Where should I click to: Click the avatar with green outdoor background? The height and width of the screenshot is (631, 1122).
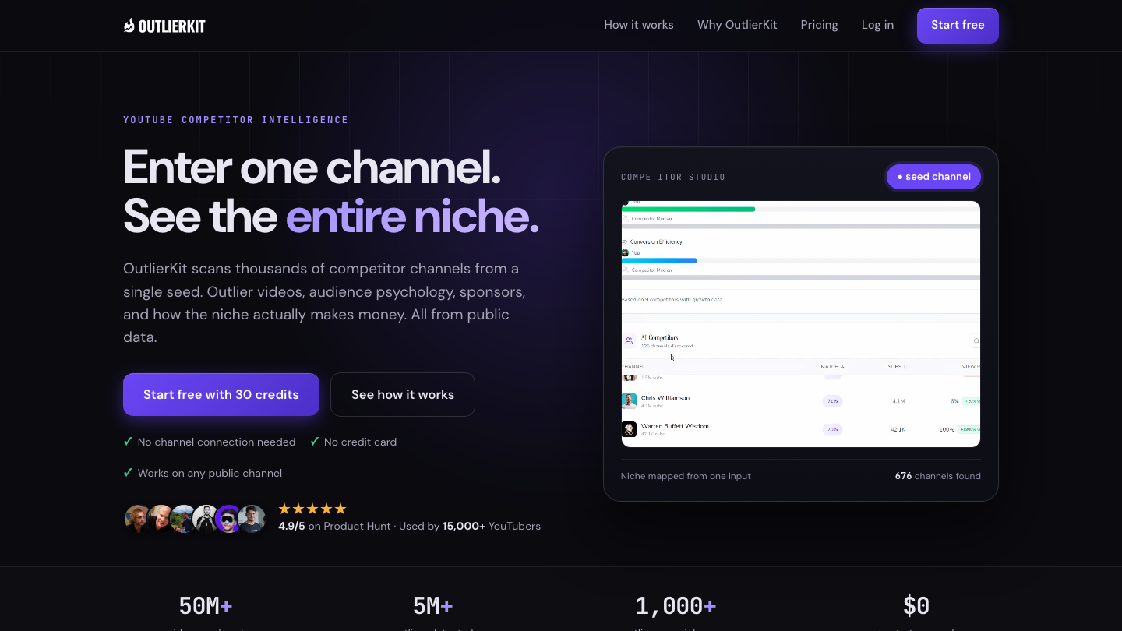(x=183, y=519)
